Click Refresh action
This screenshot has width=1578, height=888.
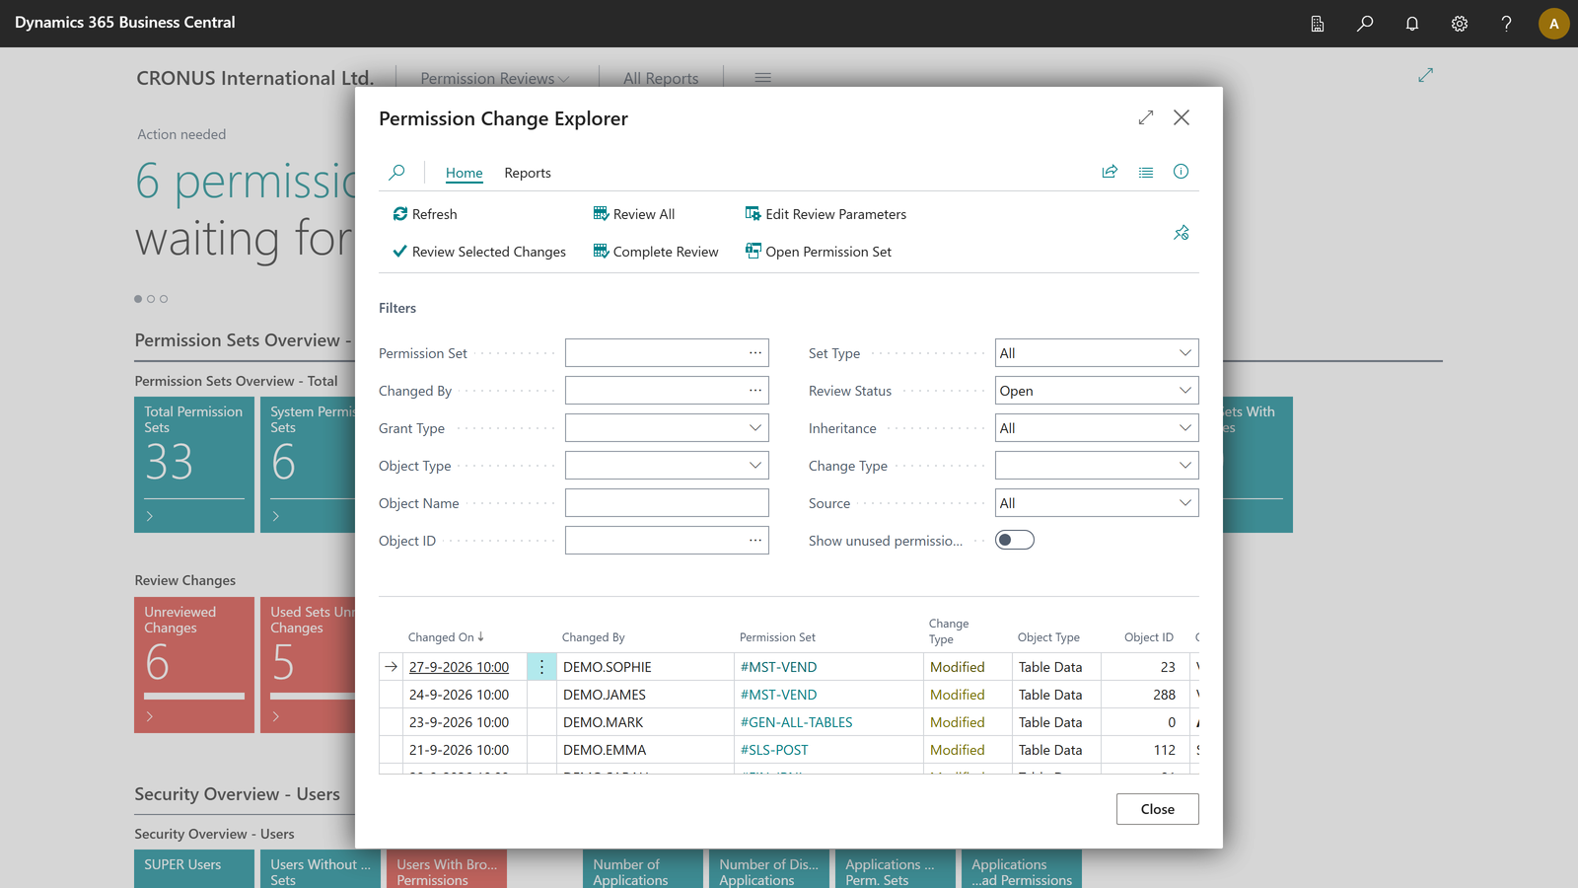[425, 214]
